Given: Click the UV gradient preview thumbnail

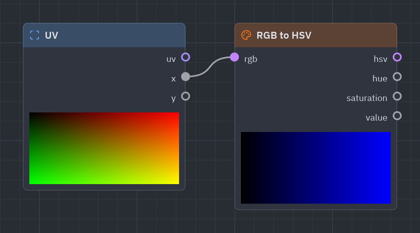Looking at the screenshot, I should click(104, 148).
